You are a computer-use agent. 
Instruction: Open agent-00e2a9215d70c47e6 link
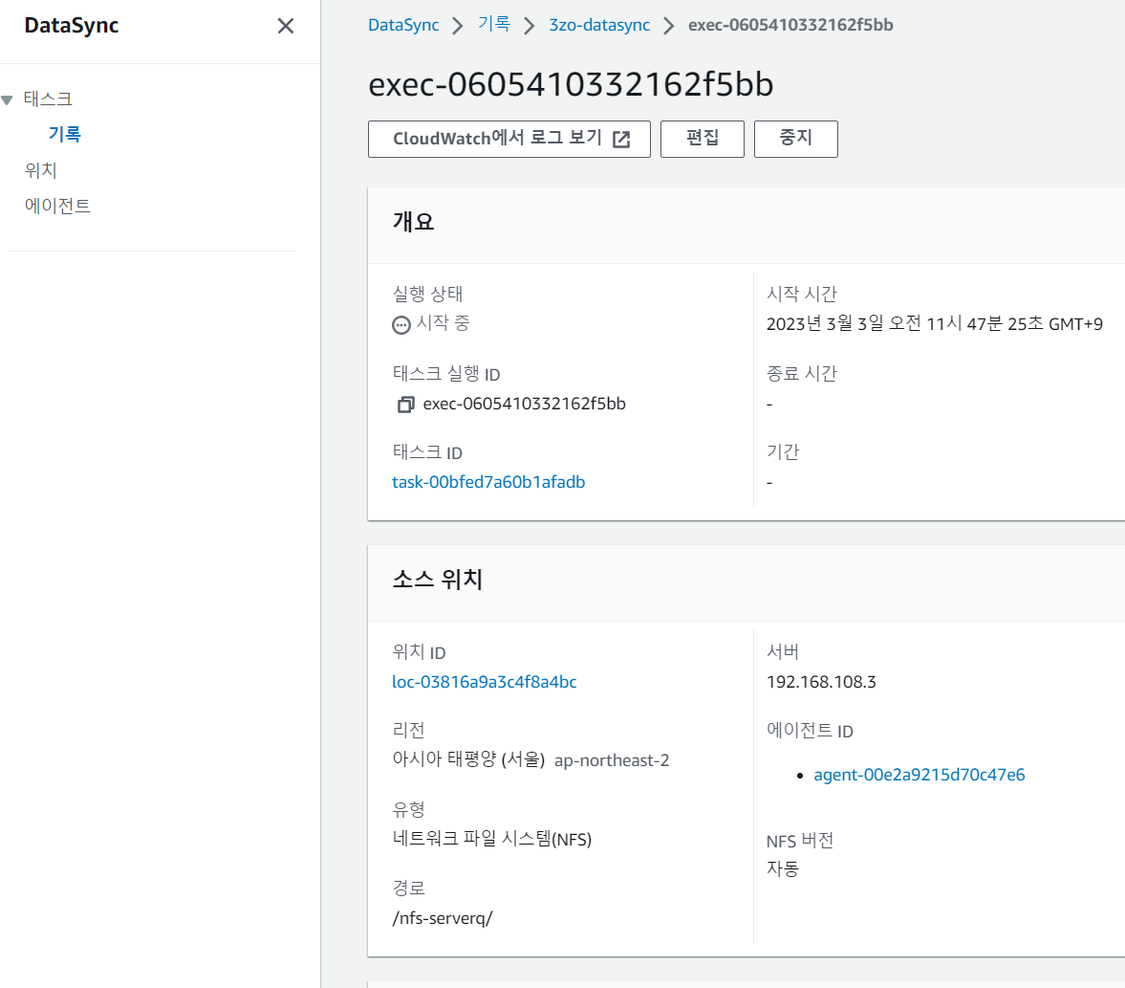pyautogui.click(x=919, y=775)
